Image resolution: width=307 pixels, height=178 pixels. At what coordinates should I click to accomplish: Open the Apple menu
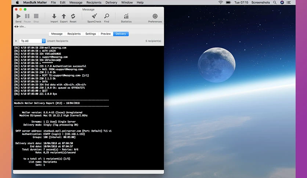(x=17, y=3)
